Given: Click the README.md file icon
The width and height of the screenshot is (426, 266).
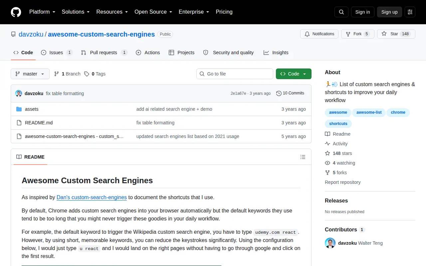Looking at the screenshot, I should click(x=19, y=123).
